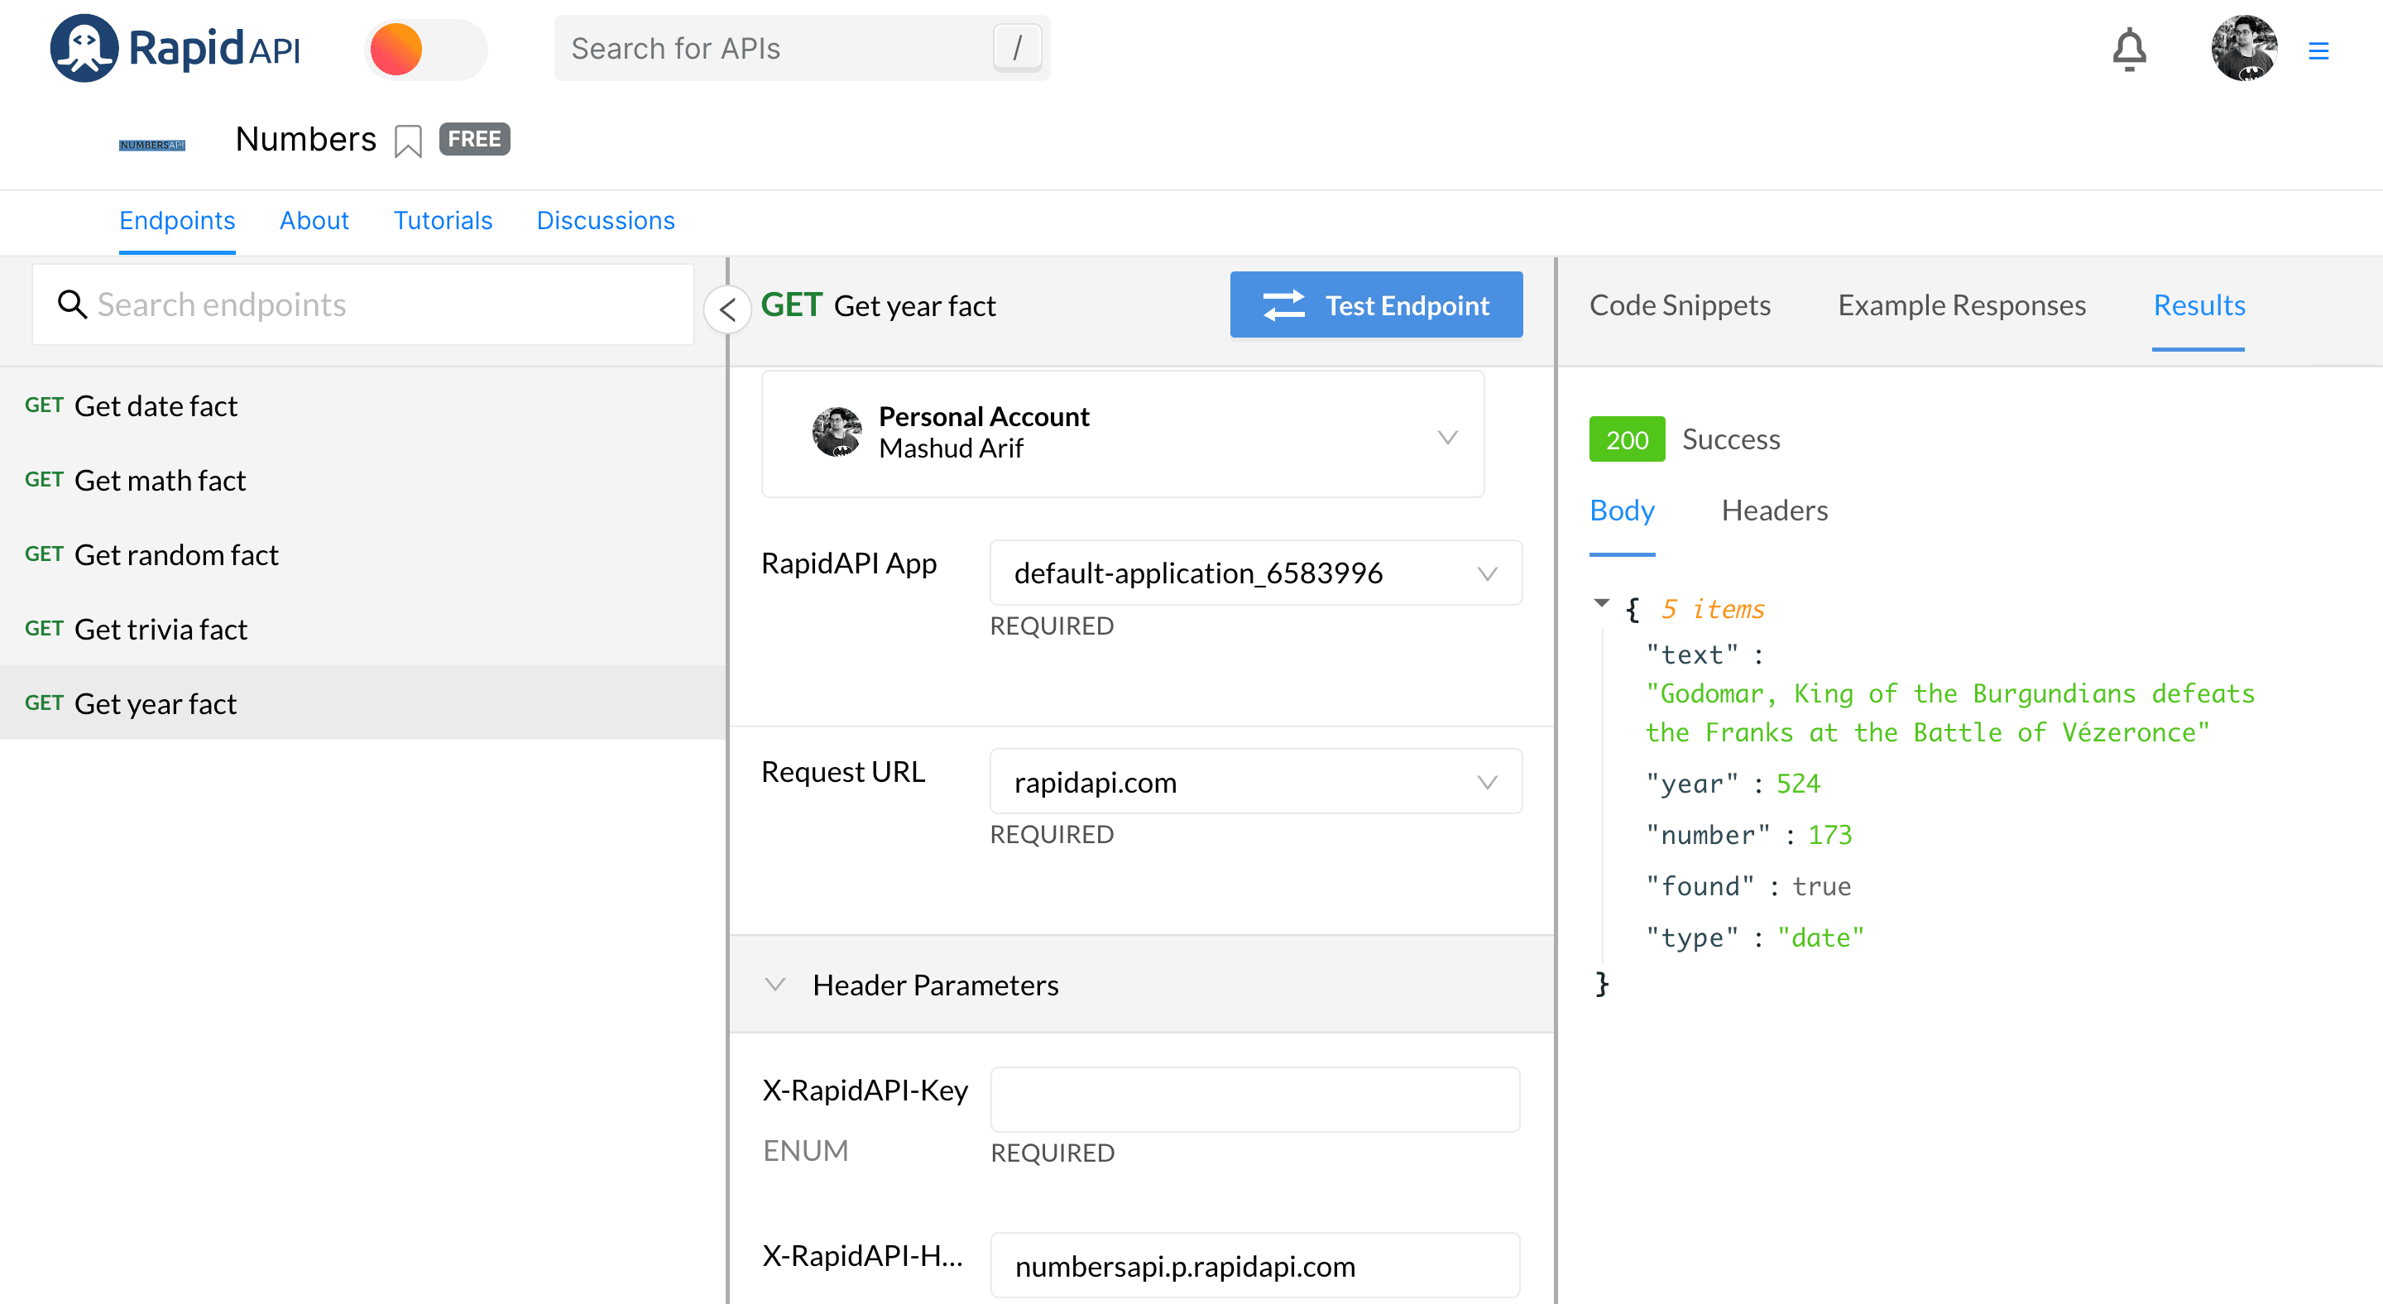The height and width of the screenshot is (1304, 2383).
Task: Click the number value 173
Action: click(x=1829, y=834)
